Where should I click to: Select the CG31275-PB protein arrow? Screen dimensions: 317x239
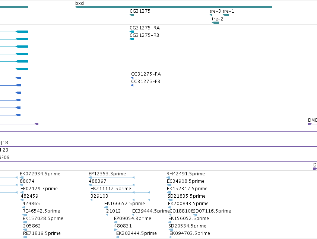(132, 85)
